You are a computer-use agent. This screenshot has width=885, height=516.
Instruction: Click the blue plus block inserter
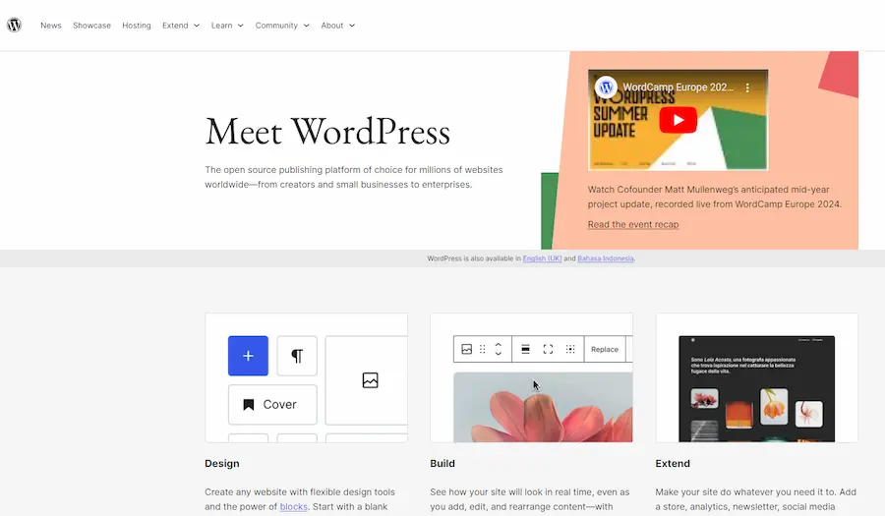[x=248, y=356]
